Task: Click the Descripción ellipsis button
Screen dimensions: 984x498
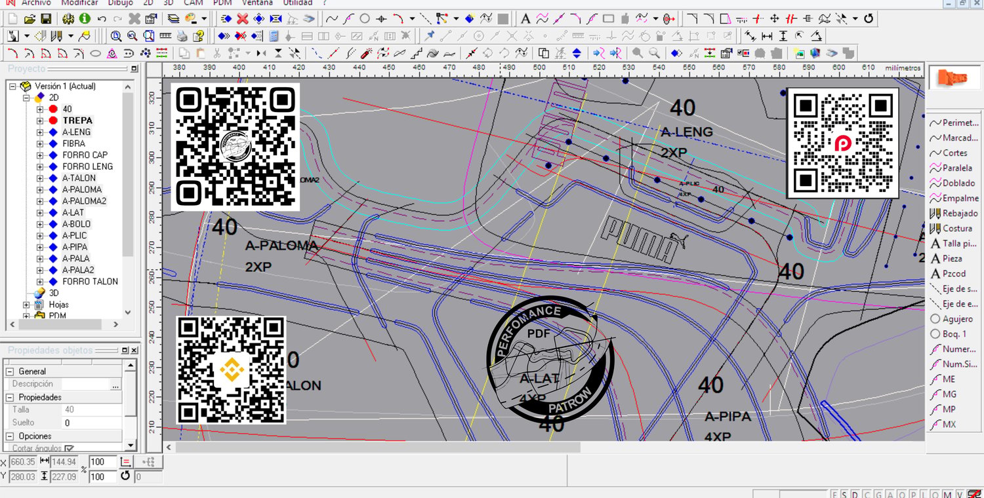Action: 116,384
